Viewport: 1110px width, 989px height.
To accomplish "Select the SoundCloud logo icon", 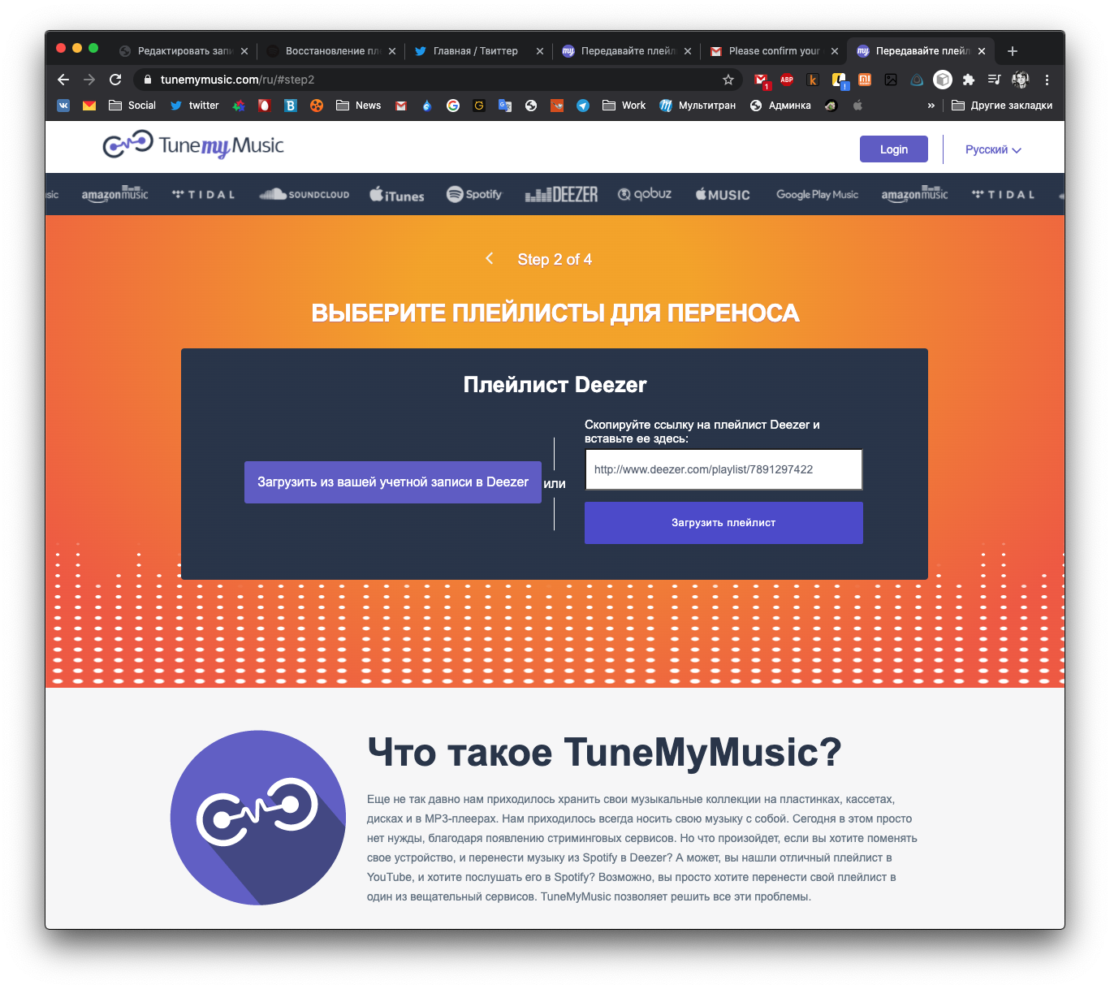I will 304,194.
